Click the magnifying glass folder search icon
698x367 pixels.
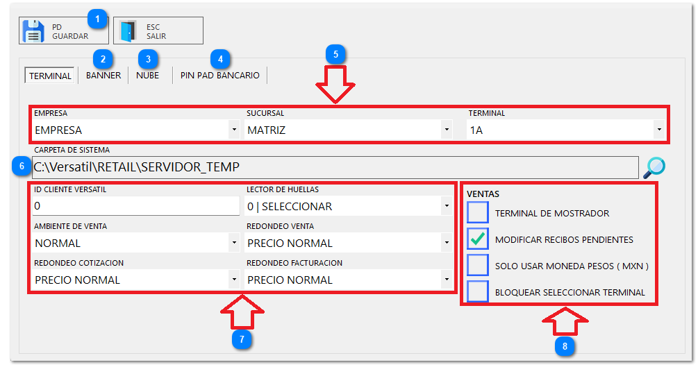click(x=654, y=167)
